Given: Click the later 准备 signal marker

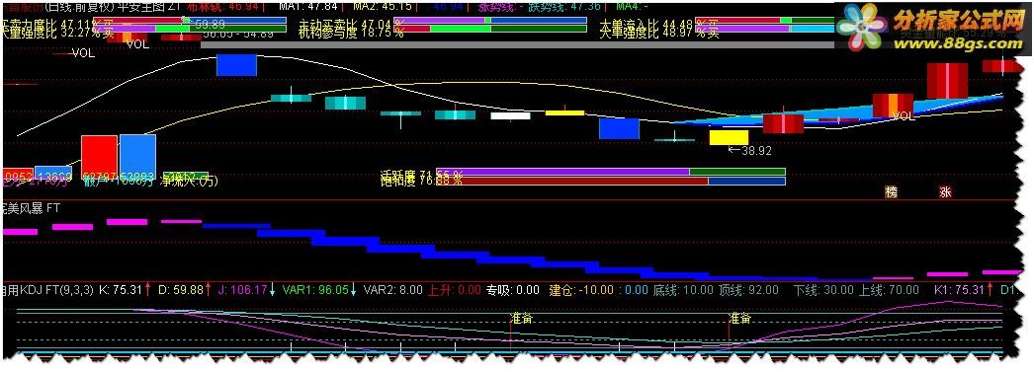Looking at the screenshot, I should click(739, 318).
